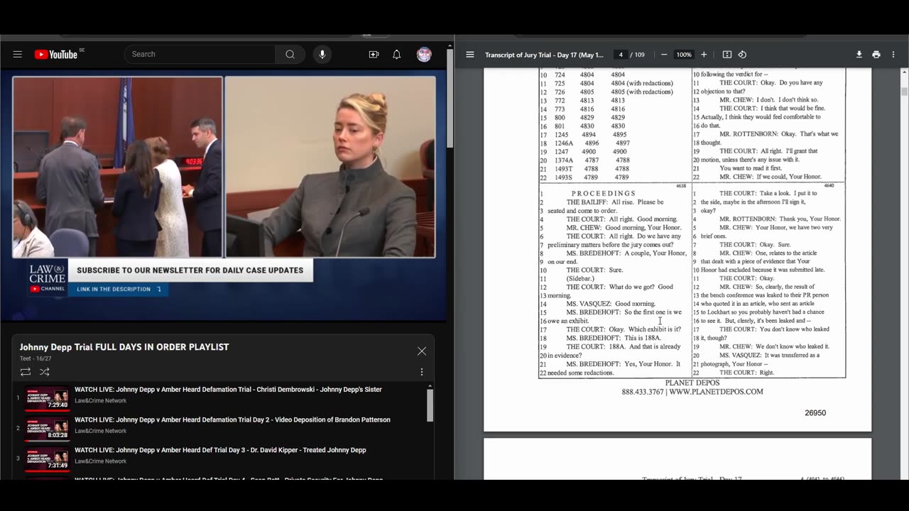This screenshot has height=511, width=909.
Task: Click the PDF zoom percentage field showing 100%
Action: [684, 55]
